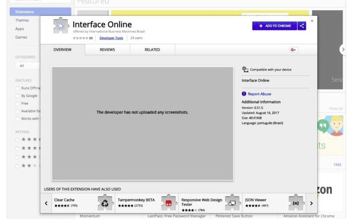Click the Responsive Web Design Tester name
Viewport: 351px width, 219px height.
[202, 202]
